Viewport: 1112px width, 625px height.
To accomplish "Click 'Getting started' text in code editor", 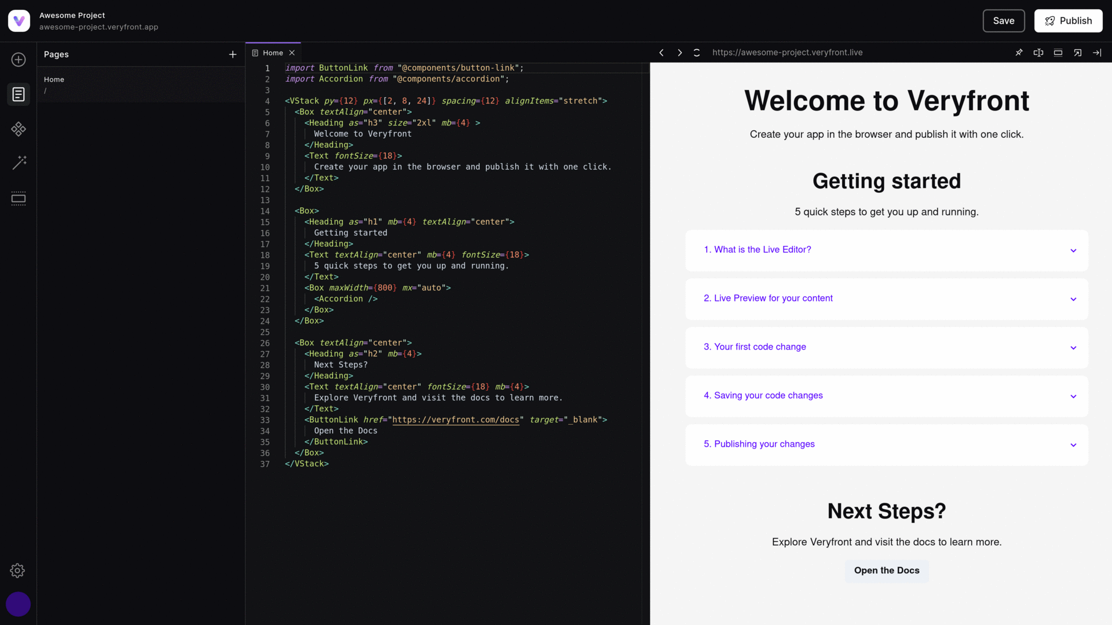I will [350, 233].
